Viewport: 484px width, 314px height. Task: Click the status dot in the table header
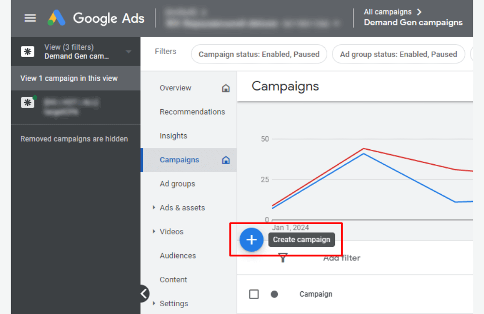tap(274, 294)
